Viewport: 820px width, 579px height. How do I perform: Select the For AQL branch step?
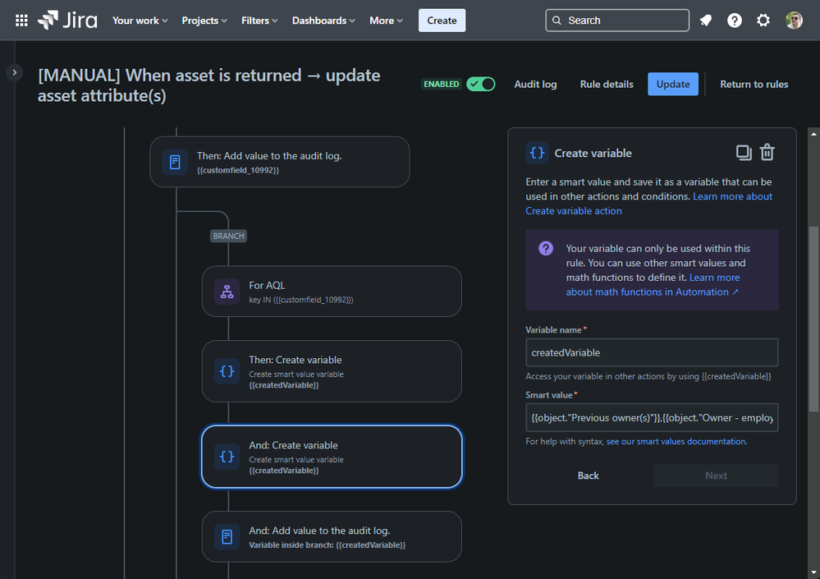coord(332,292)
